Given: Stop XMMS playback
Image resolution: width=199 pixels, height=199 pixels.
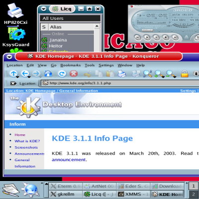Looking at the screenshot, I should coord(165,37).
